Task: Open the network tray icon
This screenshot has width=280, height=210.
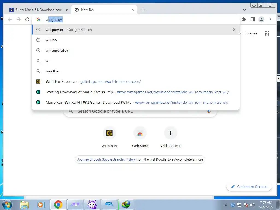Action: [239, 205]
